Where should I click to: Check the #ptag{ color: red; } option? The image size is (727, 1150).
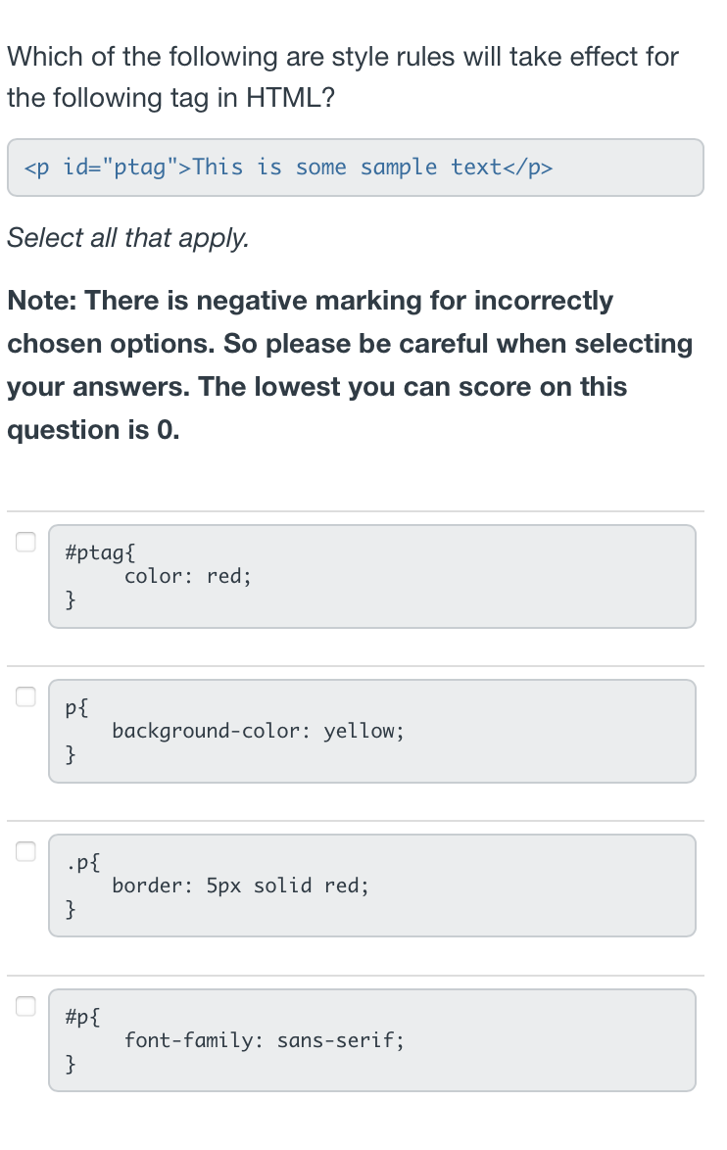pos(26,541)
